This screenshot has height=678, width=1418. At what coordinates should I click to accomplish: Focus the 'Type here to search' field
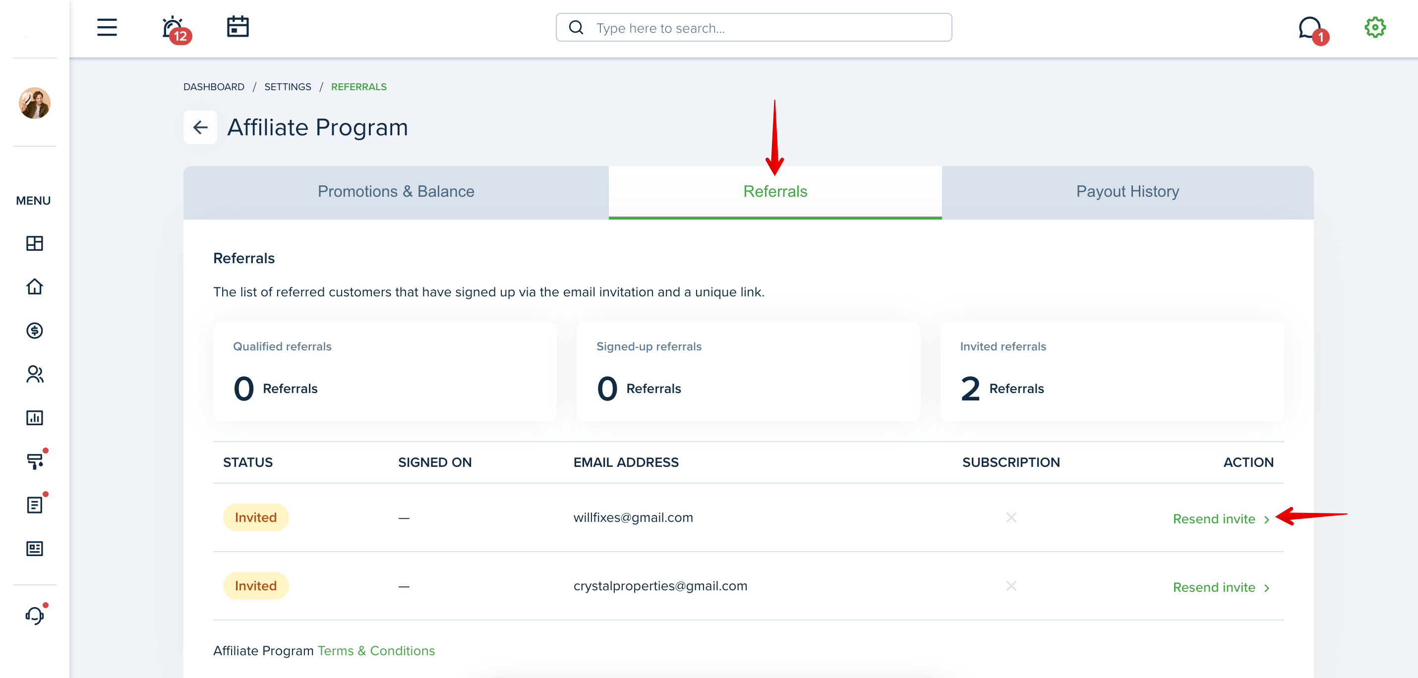coord(754,28)
